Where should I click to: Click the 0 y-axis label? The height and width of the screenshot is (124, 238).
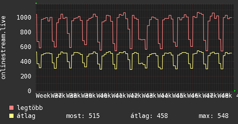(x=29, y=91)
